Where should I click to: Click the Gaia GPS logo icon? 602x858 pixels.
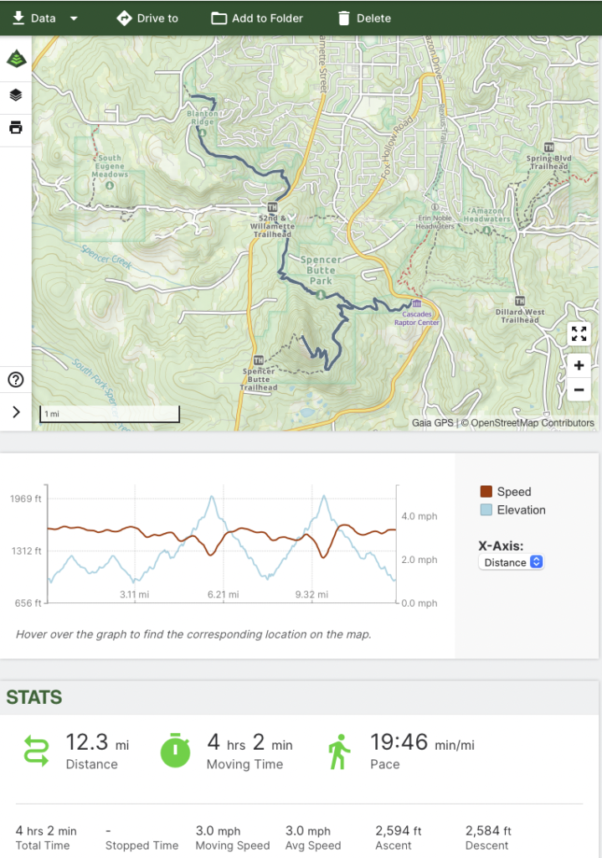pos(16,59)
